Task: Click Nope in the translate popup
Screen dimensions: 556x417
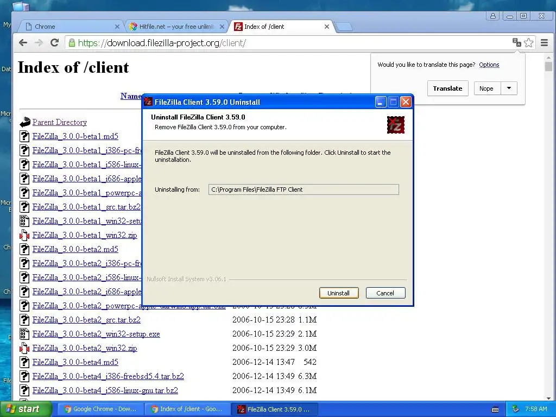Action: pos(486,89)
